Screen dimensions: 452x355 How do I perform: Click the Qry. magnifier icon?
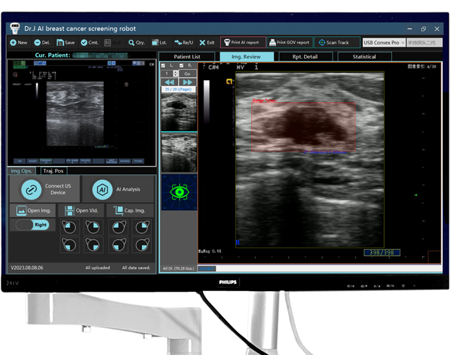[x=131, y=43]
